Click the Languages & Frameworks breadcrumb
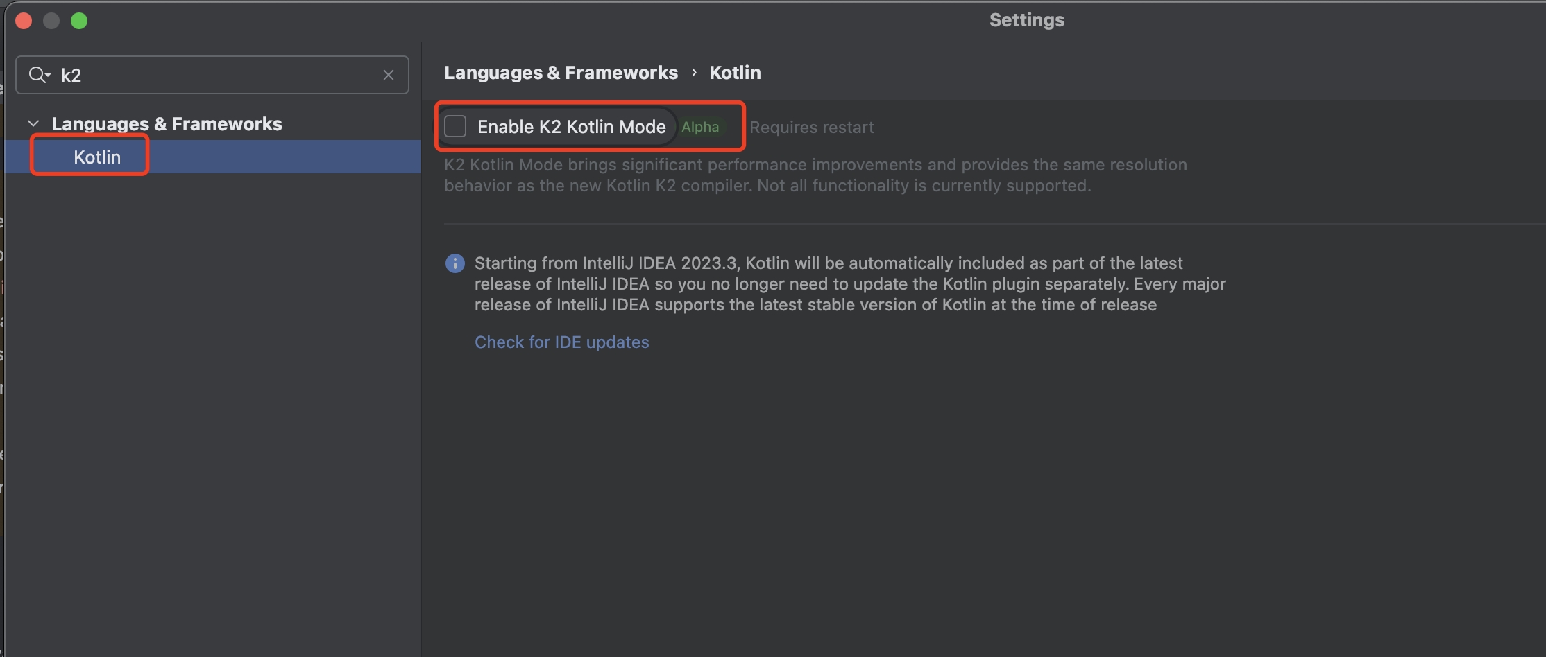Viewport: 1546px width, 657px height. 561,73
